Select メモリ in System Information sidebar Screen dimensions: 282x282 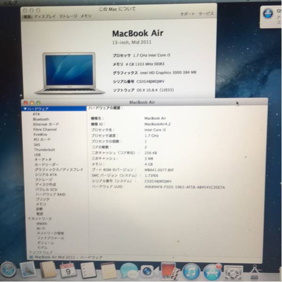pyautogui.click(x=41, y=204)
